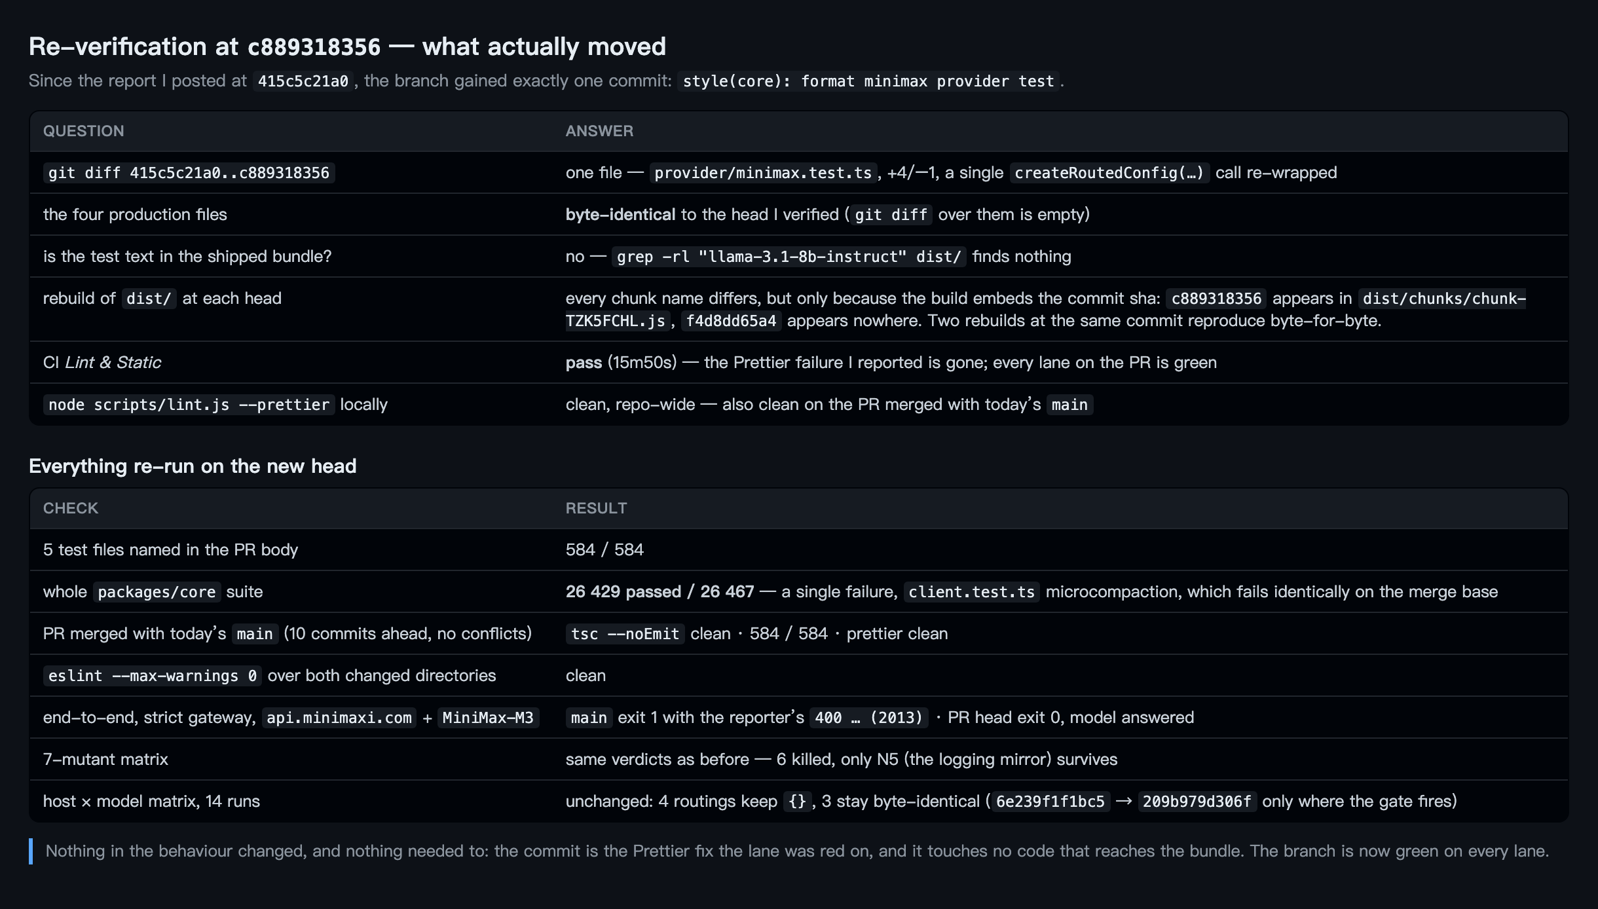Click the QUESTION column header
Image resolution: width=1598 pixels, height=909 pixels.
tap(84, 131)
